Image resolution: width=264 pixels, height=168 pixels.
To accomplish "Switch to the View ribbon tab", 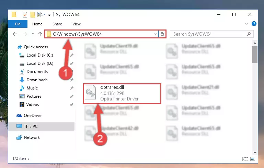I will point(77,24).
